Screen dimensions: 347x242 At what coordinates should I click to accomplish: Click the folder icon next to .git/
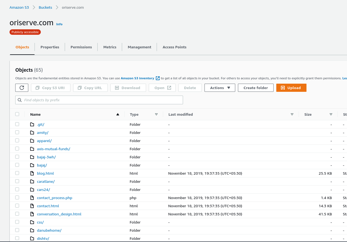(32, 124)
